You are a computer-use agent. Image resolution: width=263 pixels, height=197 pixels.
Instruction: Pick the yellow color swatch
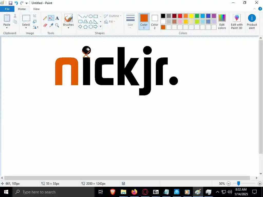[x=191, y=16]
